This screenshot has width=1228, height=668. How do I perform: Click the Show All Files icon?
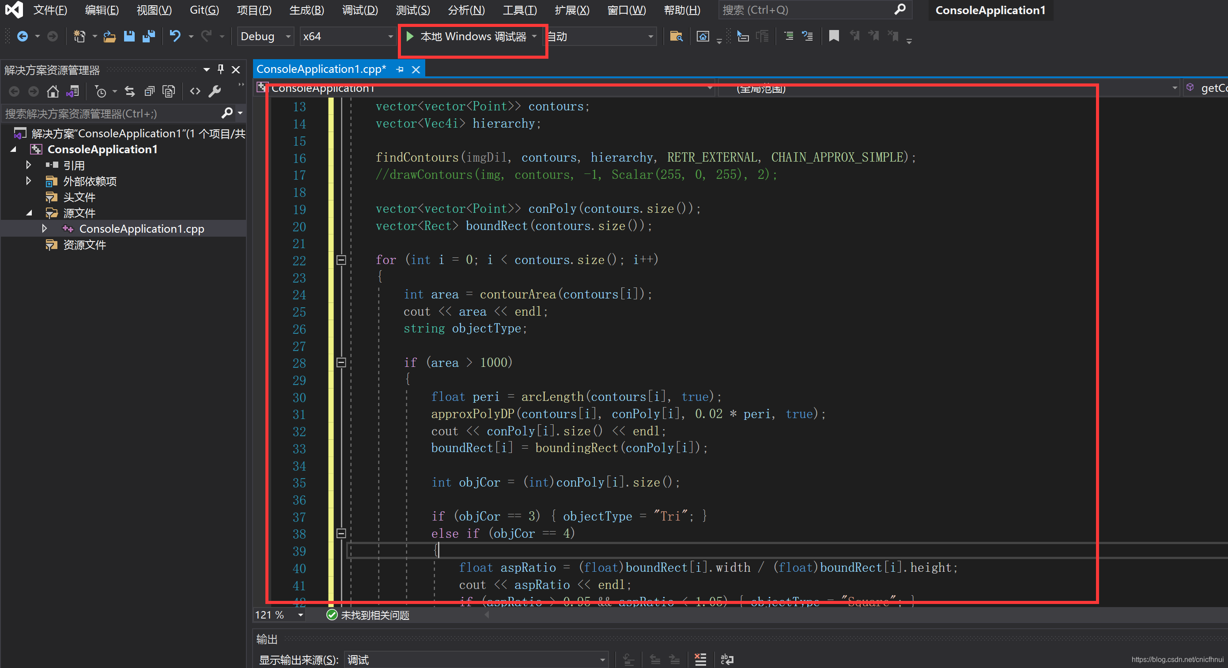[x=169, y=91]
